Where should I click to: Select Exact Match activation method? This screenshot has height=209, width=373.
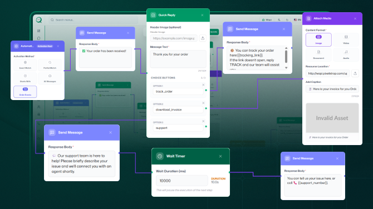25,65
